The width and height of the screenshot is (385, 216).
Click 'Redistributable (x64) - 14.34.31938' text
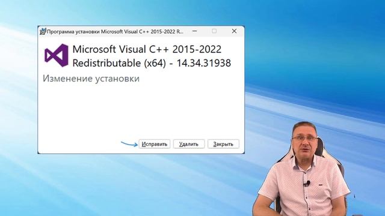pyautogui.click(x=152, y=63)
